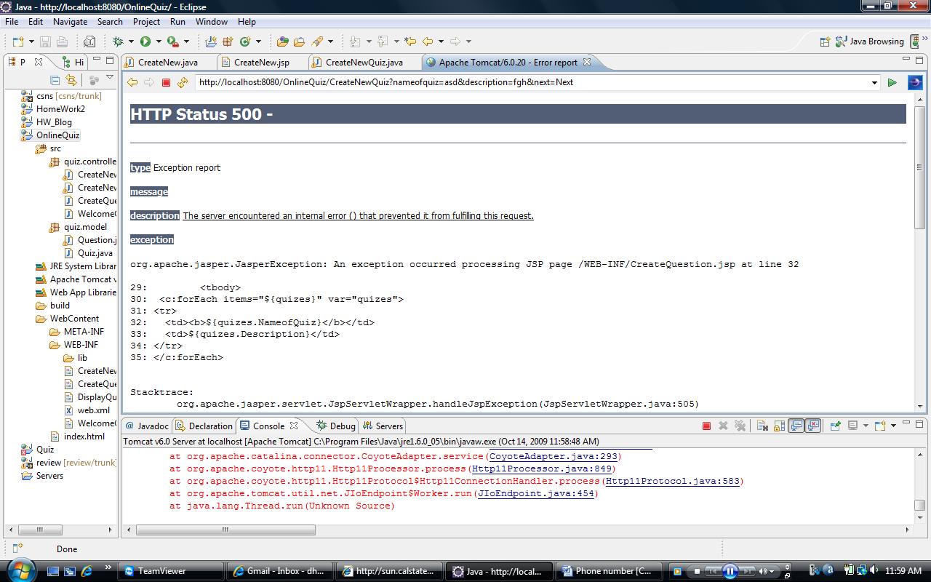The width and height of the screenshot is (931, 582).
Task: Click the Pin Console icon
Action: pyautogui.click(x=835, y=426)
